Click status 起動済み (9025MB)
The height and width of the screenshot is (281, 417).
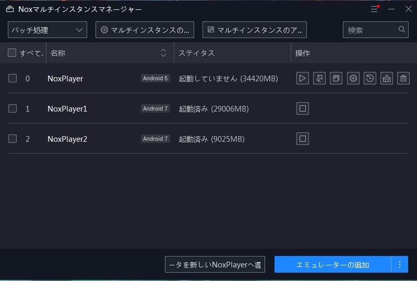pyautogui.click(x=211, y=139)
